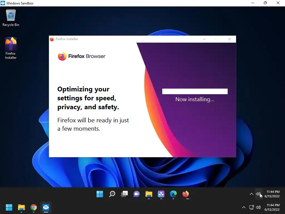Select Windows Sandbox on host taskbar
Screen dimensions: 285x214
[x=46, y=207]
